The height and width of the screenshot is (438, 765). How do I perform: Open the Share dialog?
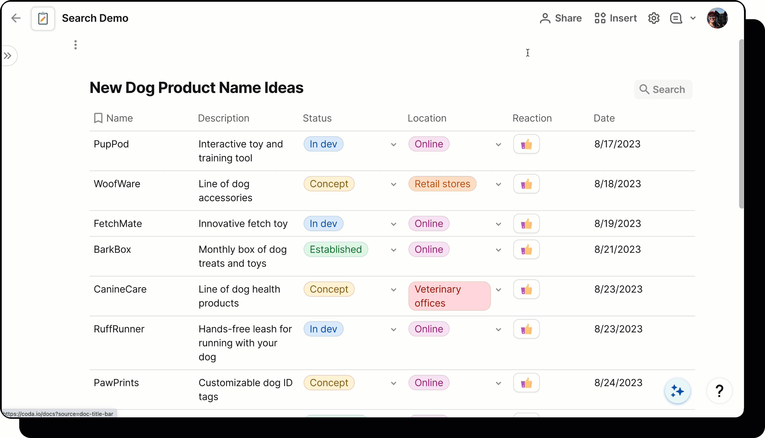[560, 18]
